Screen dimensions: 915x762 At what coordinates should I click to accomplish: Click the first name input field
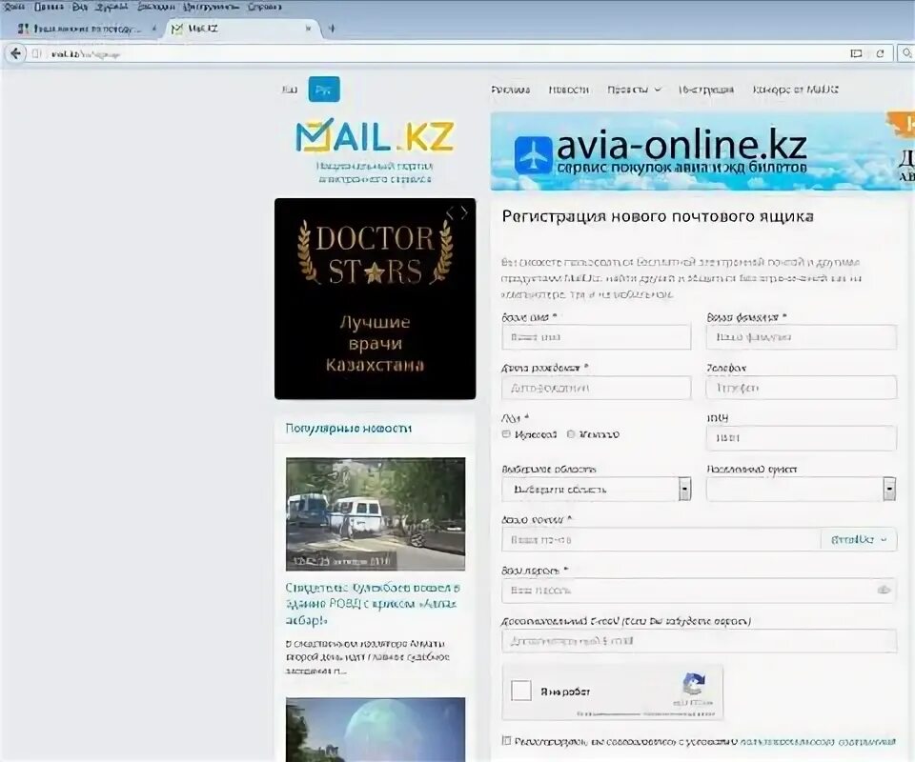(x=597, y=337)
